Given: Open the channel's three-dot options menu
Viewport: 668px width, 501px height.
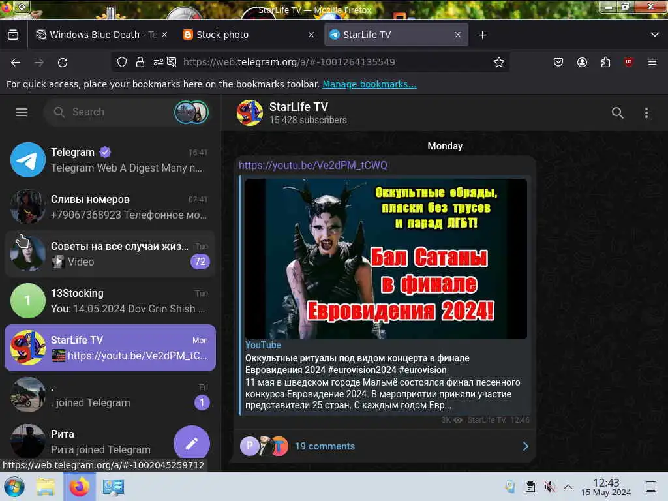Looking at the screenshot, I should click(x=646, y=113).
